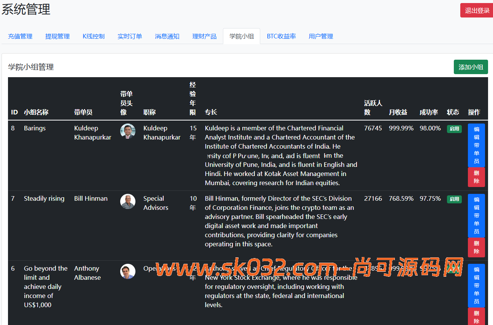Click the 启用 badge for Steadily rising
Screen dimensions: 493x325
(x=454, y=199)
